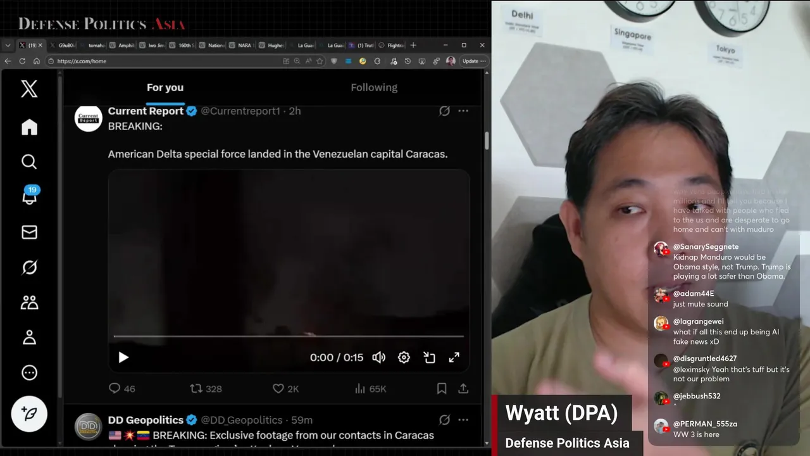Viewport: 810px width, 456px height.
Task: Click the browser Update button
Action: point(473,61)
